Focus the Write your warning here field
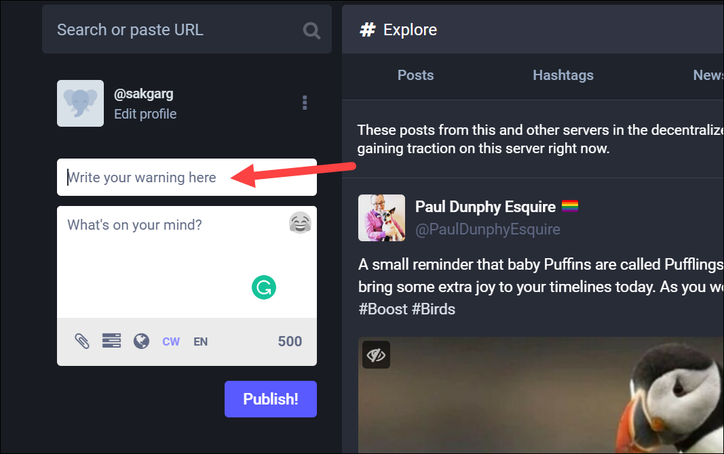 pyautogui.click(x=187, y=178)
